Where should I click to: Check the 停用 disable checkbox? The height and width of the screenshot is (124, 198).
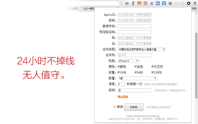coord(115,107)
